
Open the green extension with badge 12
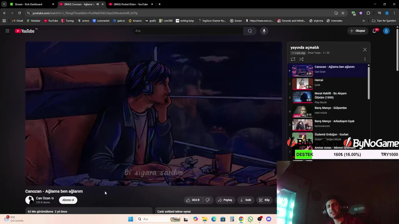coord(353,13)
